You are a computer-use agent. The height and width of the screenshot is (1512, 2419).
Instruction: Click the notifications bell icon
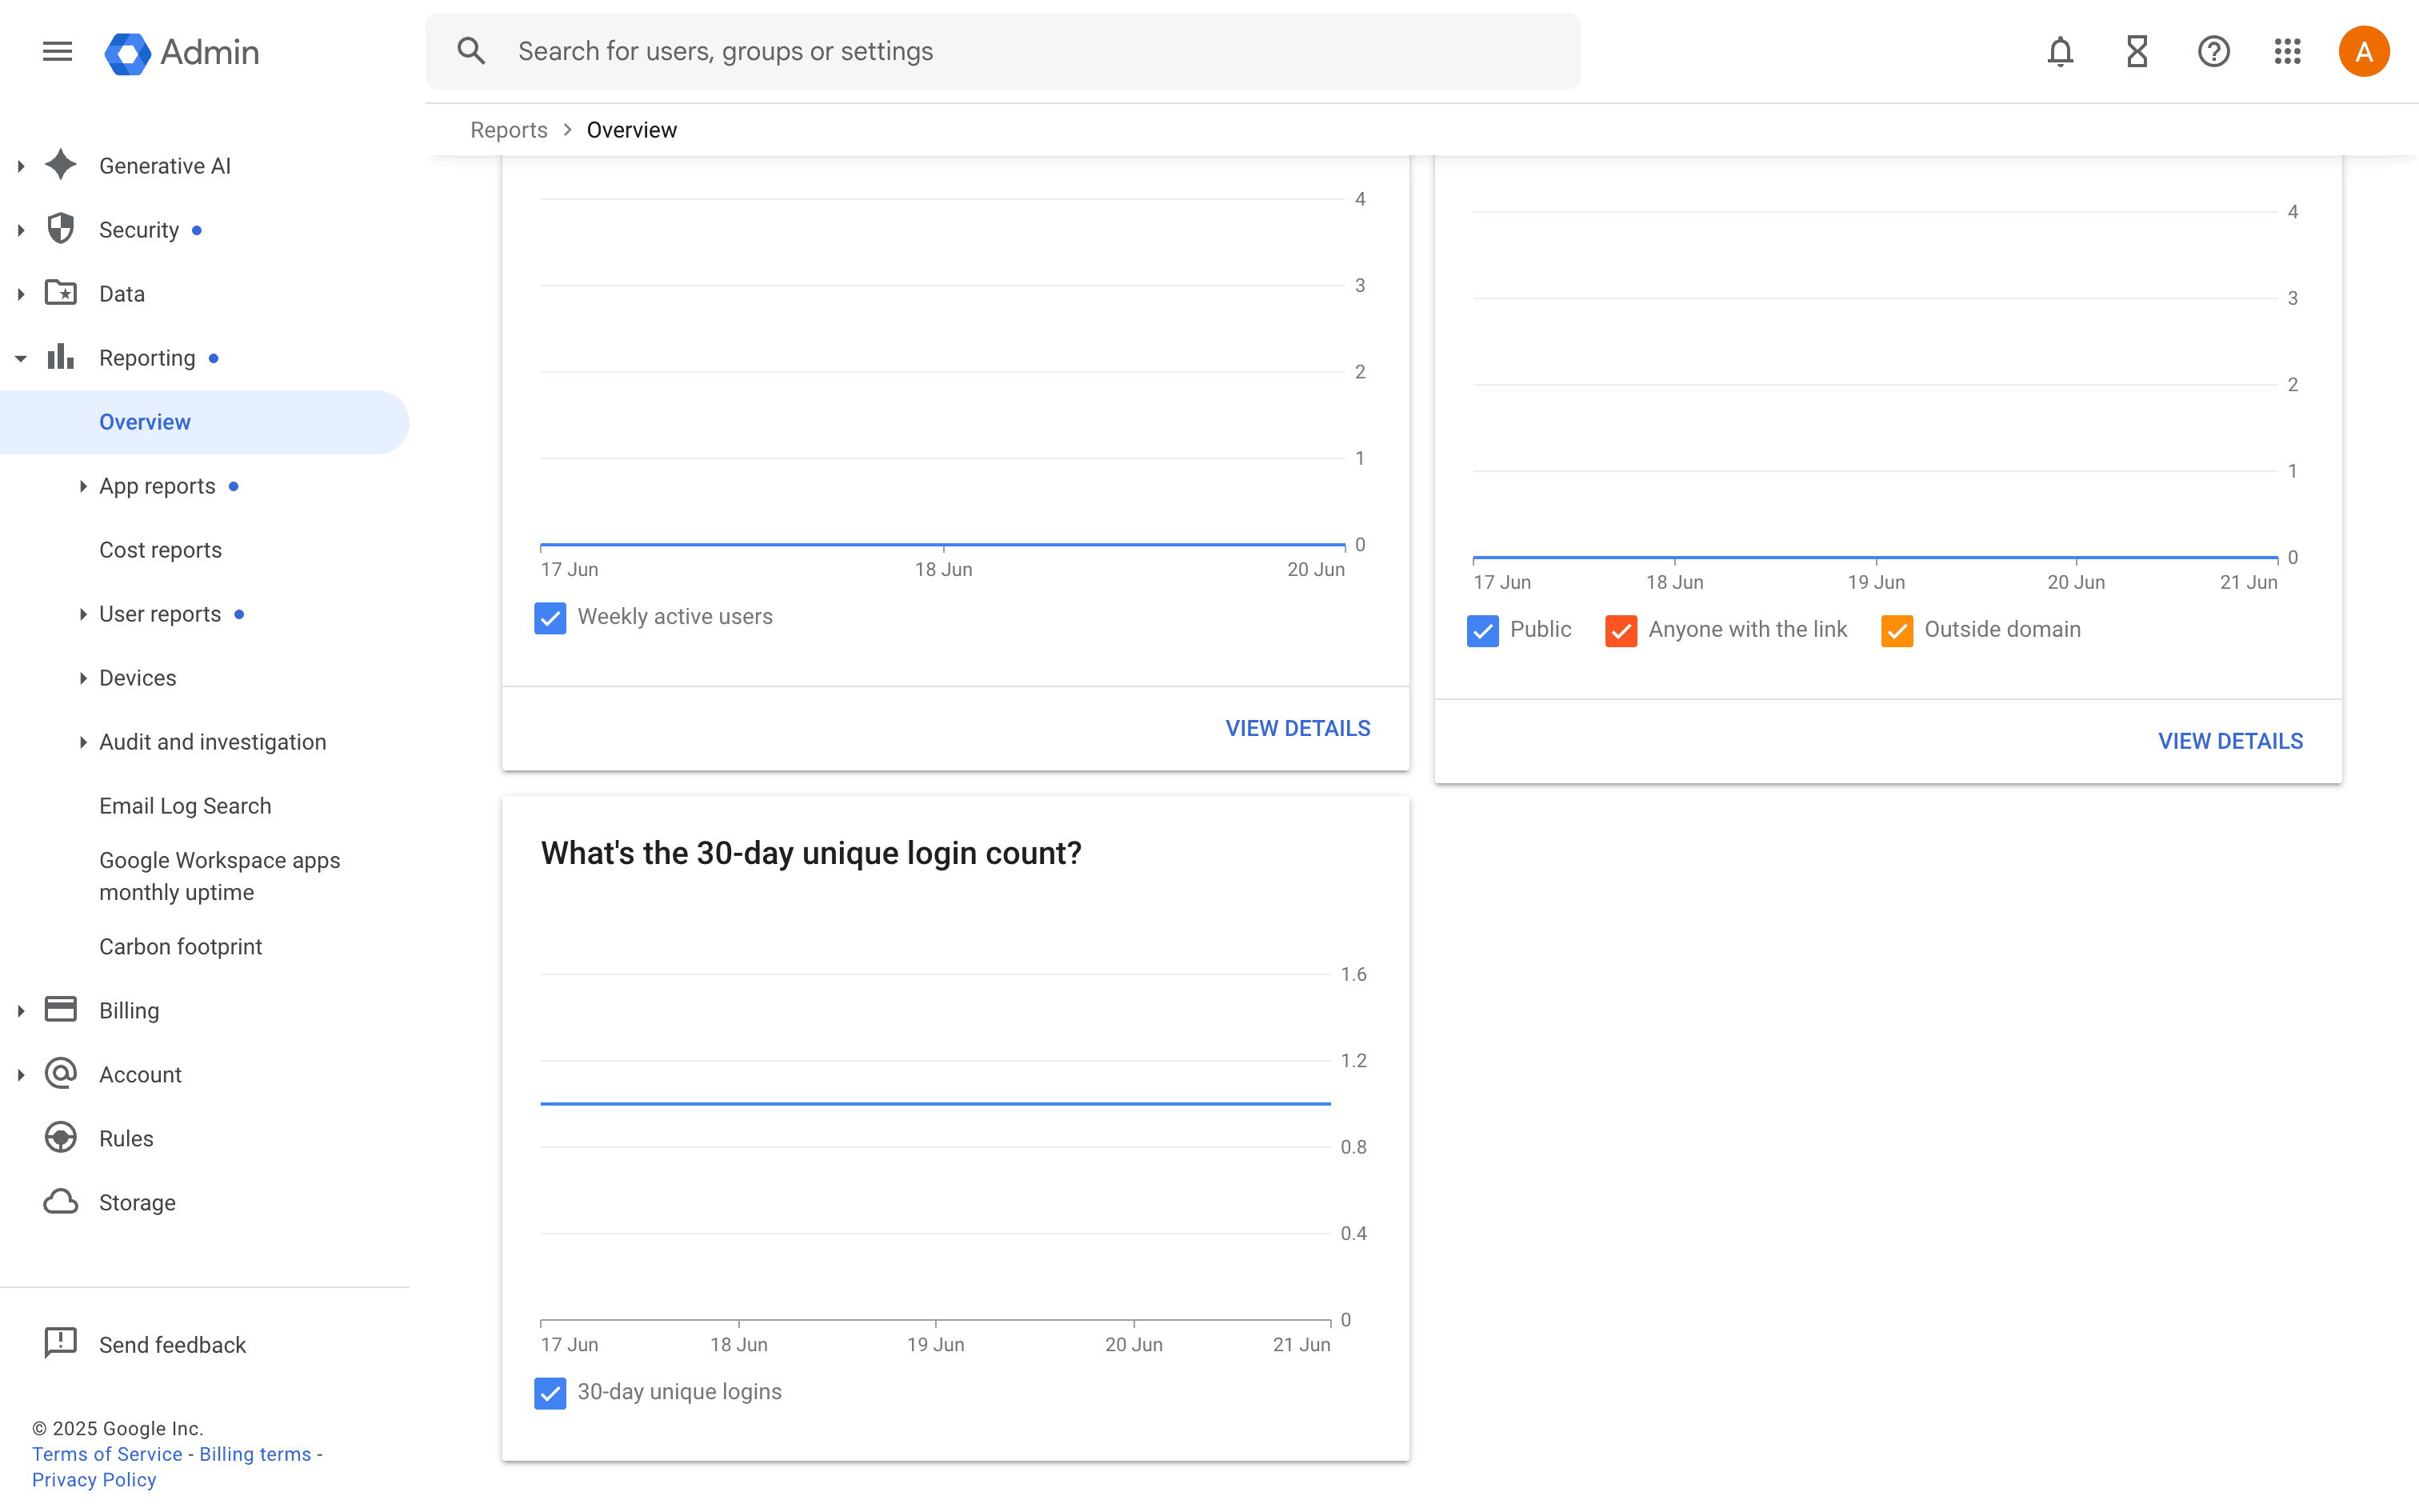pyautogui.click(x=2059, y=51)
